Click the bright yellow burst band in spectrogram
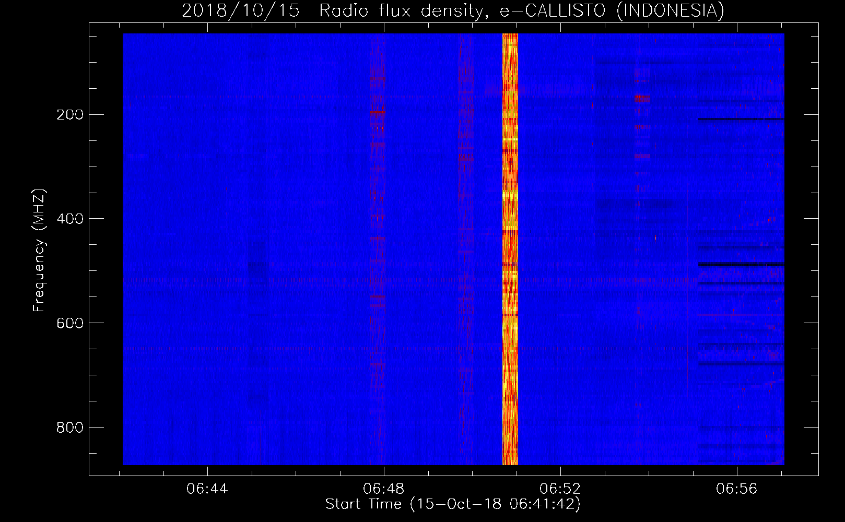This screenshot has width=845, height=522. 510,249
